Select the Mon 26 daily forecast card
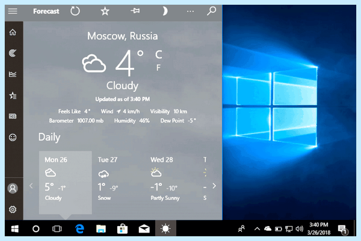 pos(66,183)
